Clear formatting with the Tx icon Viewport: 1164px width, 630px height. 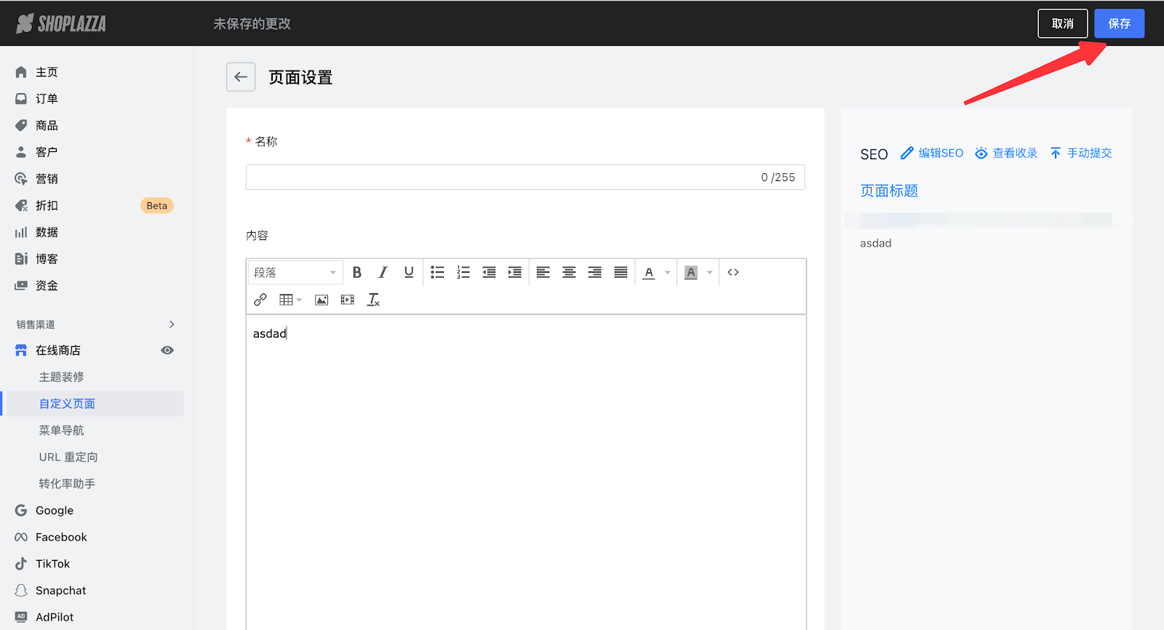coord(373,300)
